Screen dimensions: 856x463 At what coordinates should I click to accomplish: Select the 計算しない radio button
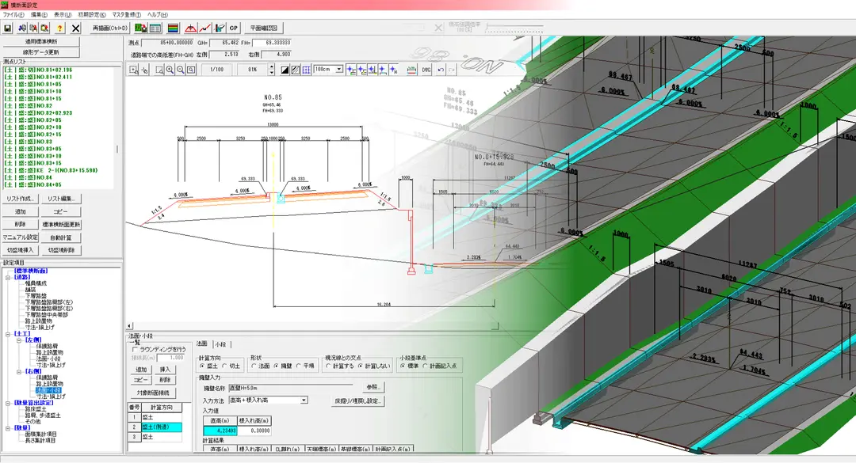[361, 366]
